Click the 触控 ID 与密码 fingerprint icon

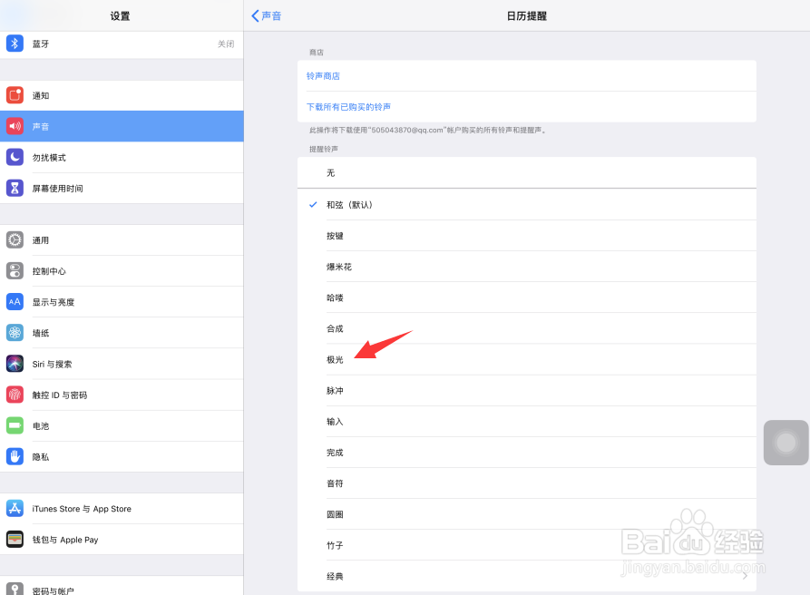[x=15, y=395]
